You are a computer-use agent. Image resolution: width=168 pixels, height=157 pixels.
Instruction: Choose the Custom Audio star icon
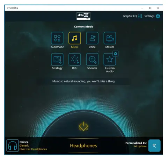(x=109, y=59)
